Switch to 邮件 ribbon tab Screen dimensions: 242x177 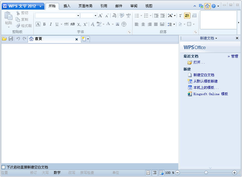119,6
